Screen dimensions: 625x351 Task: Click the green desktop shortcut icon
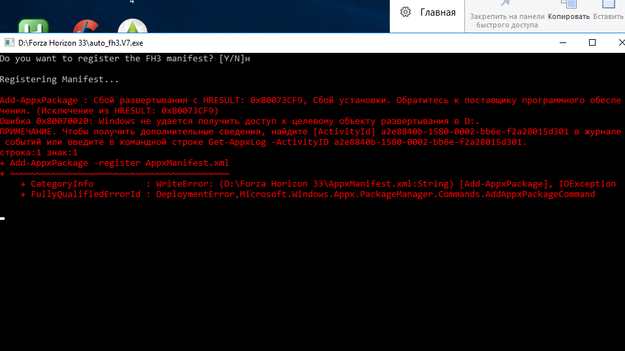pyautogui.click(x=33, y=26)
